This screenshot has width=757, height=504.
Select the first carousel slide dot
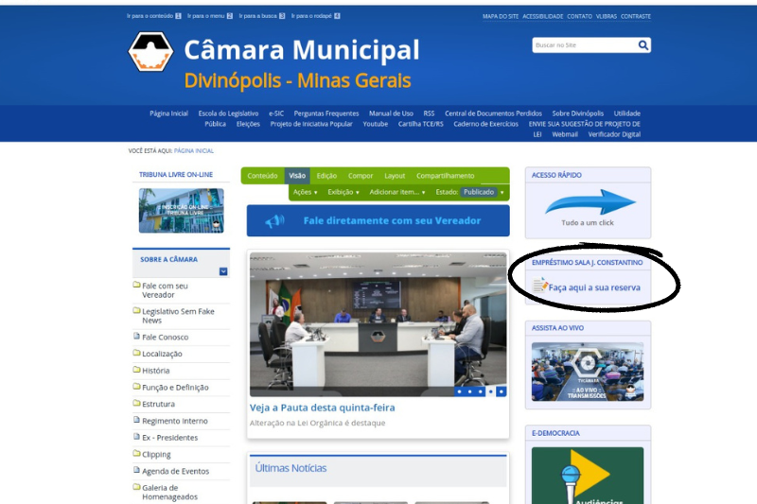[459, 391]
